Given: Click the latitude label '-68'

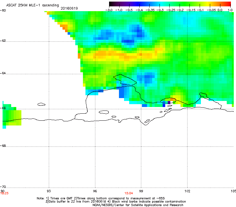Looking at the screenshot, I should [3, 146].
